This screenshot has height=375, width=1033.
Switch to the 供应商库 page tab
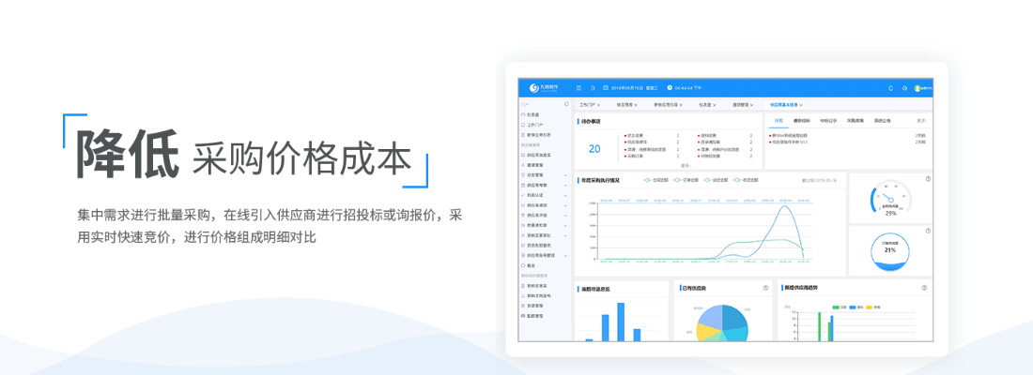coord(624,105)
